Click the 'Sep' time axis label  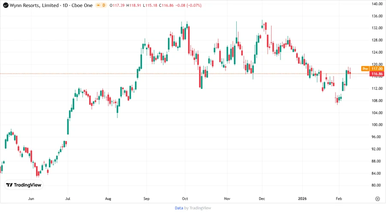point(147,198)
